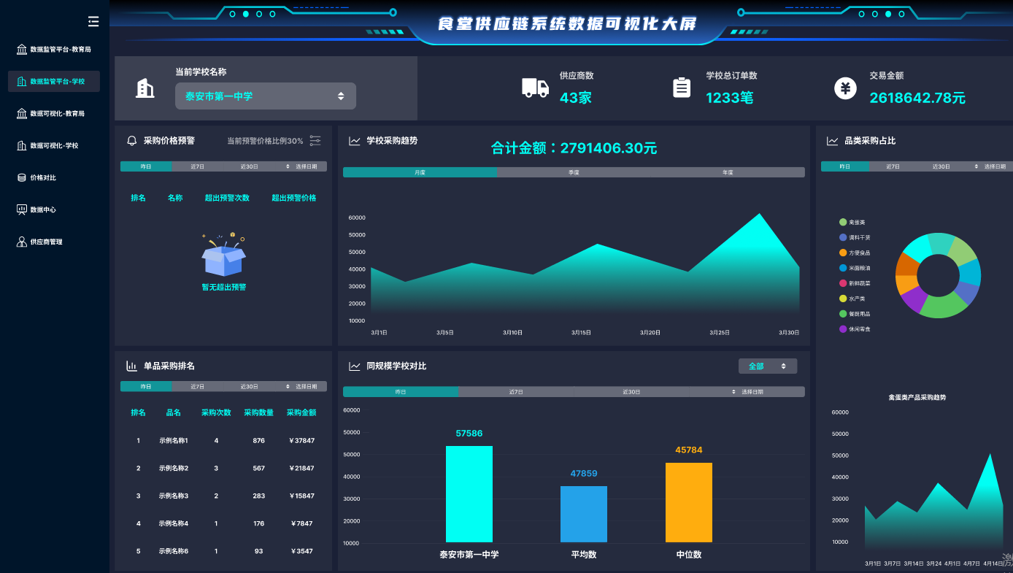
Task: Click the 价格对比 database icon in sidebar
Action: 22,177
